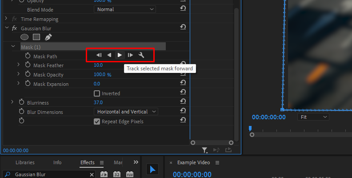Viewport: 352px width, 178px height.
Task: Click the Blurriness value 37.0
Action: (98, 102)
